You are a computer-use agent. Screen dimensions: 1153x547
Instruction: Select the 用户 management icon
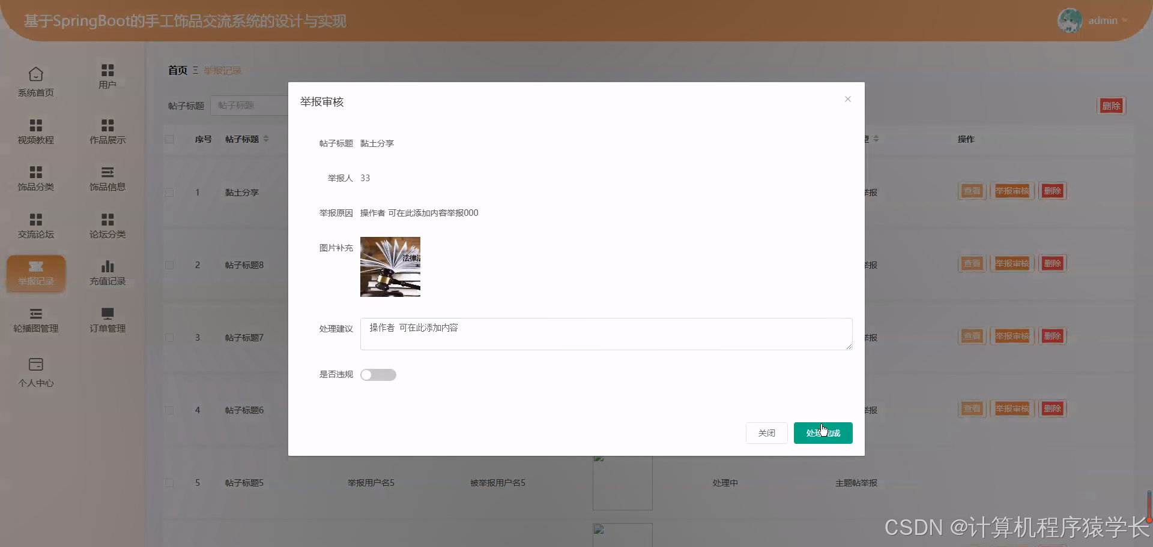point(107,75)
